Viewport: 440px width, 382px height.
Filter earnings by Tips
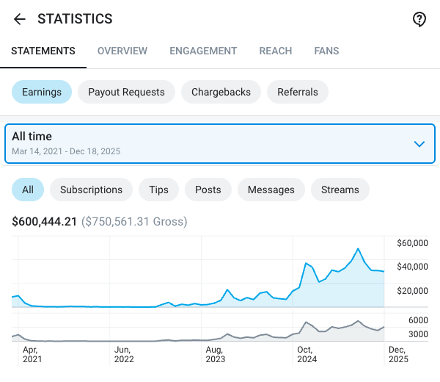coord(158,190)
